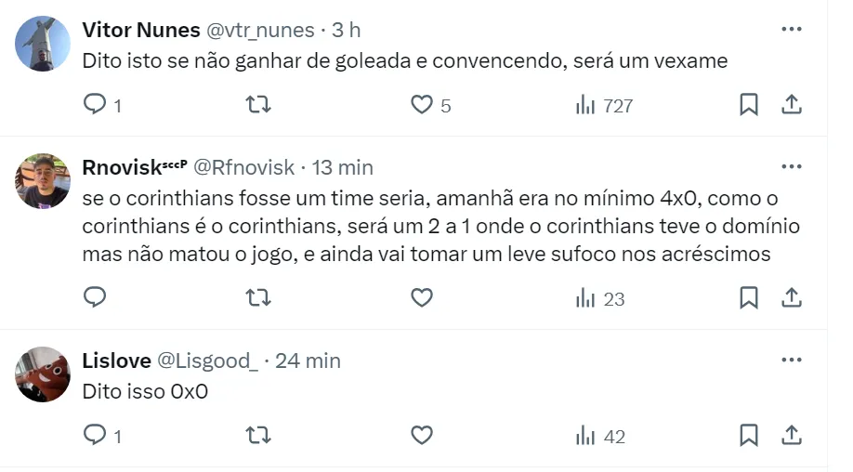The width and height of the screenshot is (853, 472).
Task: Open the @Rfnovisk handle link
Action: click(x=245, y=167)
